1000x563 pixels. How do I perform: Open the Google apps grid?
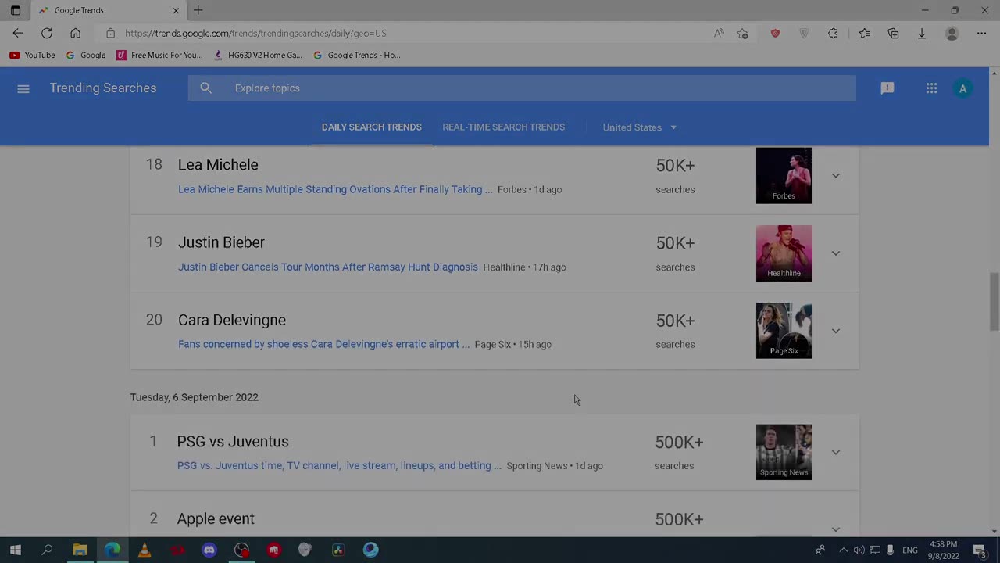pyautogui.click(x=931, y=88)
